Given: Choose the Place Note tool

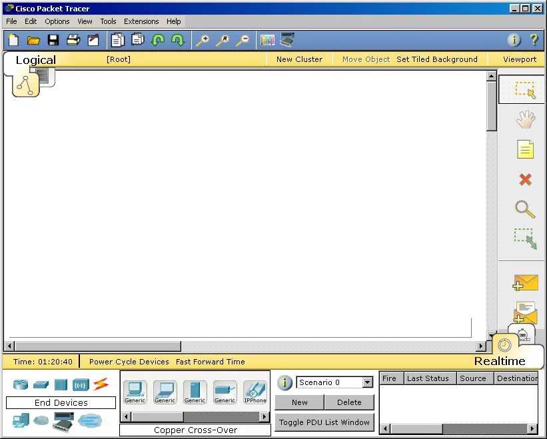Looking at the screenshot, I should point(526,150).
